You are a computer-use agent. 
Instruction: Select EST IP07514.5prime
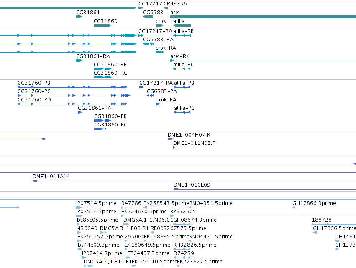coord(96,203)
